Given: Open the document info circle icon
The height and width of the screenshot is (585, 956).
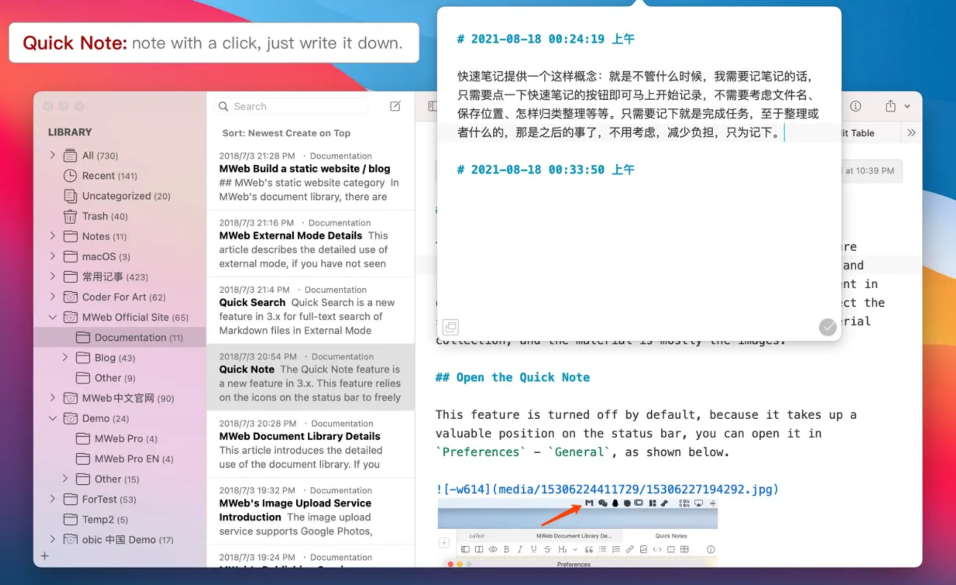Looking at the screenshot, I should pos(855,106).
